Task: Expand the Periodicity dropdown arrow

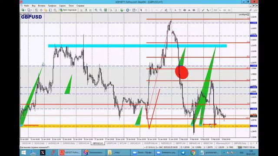Action: (130, 10)
